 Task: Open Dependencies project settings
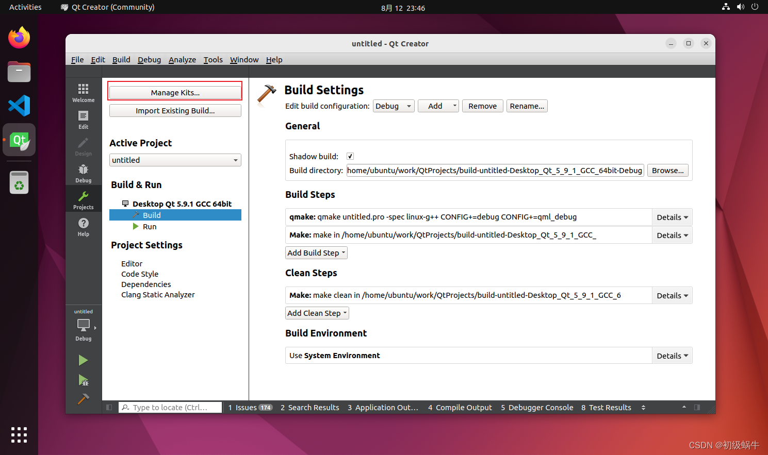pyautogui.click(x=146, y=284)
